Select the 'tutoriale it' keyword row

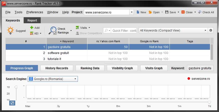(x=108, y=58)
